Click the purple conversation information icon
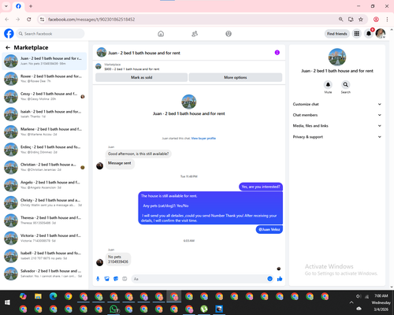 tap(277, 53)
